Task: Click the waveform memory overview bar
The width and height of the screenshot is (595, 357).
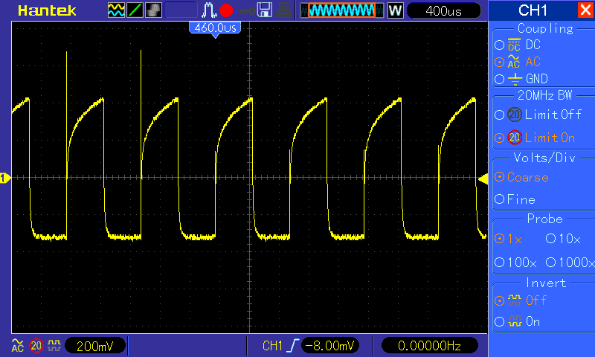Action: pos(342,10)
